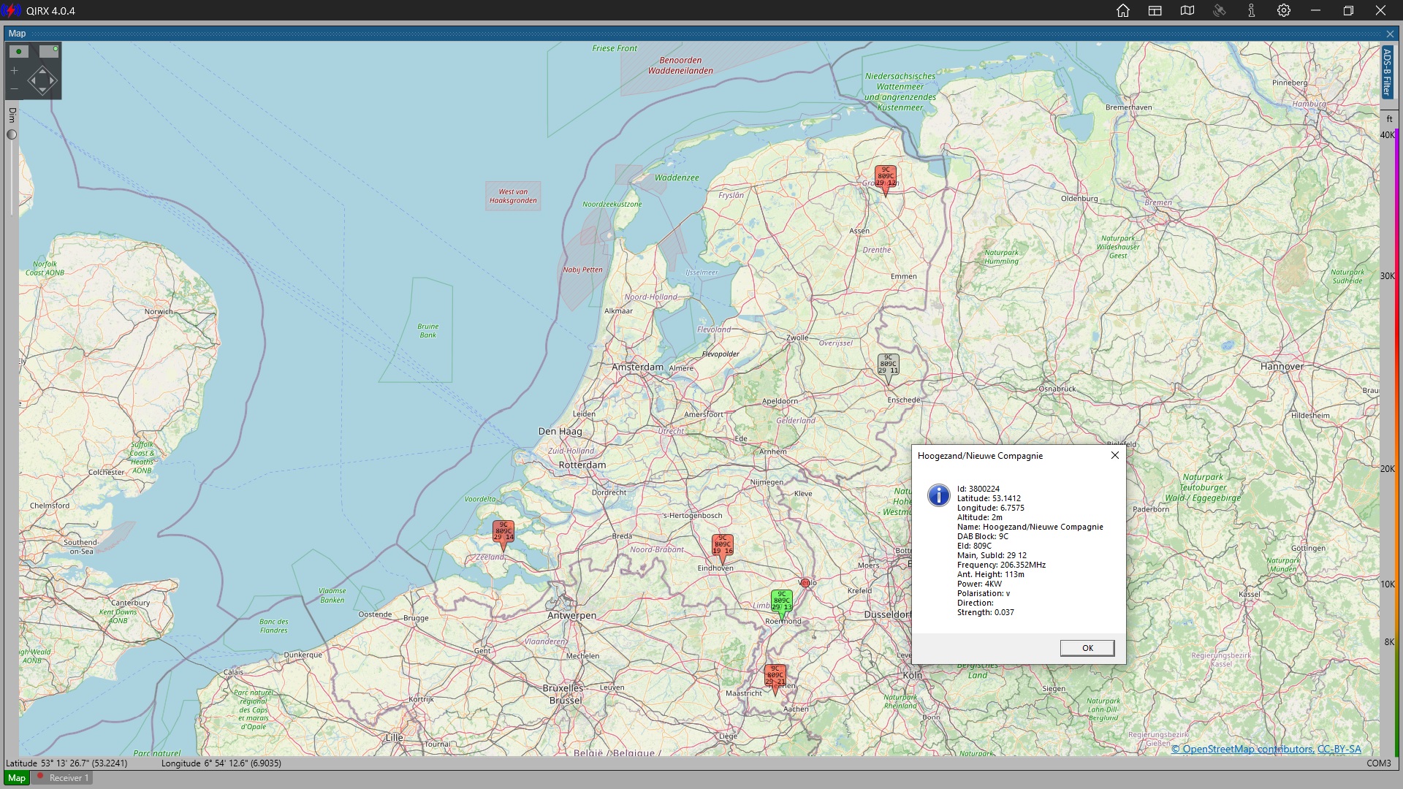1403x789 pixels.
Task: Switch to the Receiver 1 tab
Action: 64,778
